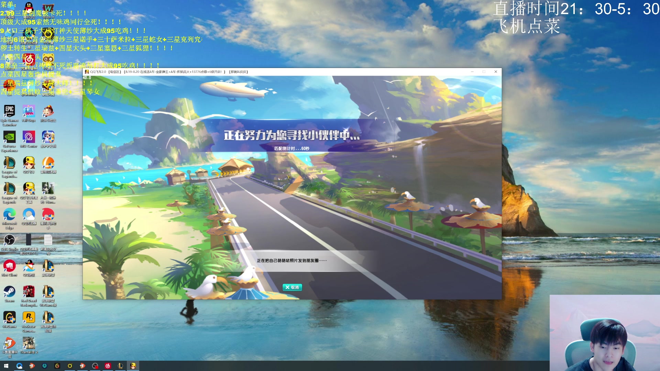Open the 腾讯手游助手 desktop icon
This screenshot has width=660, height=371.
pyautogui.click(x=48, y=218)
